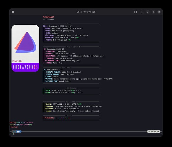The height and width of the screenshot is (147, 172).
Task: Click the PACKAGES: 1891 (pacman) line
Action: pyautogui.click(x=75, y=56)
